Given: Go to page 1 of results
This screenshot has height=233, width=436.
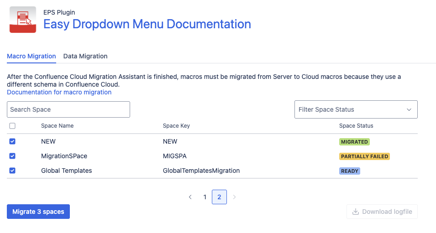Looking at the screenshot, I should click(x=205, y=197).
